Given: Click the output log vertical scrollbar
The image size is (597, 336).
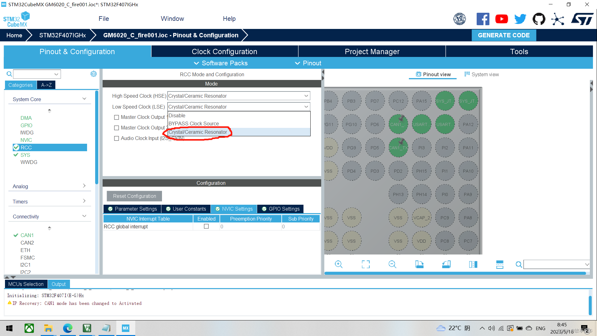Looking at the screenshot, I should point(590,305).
